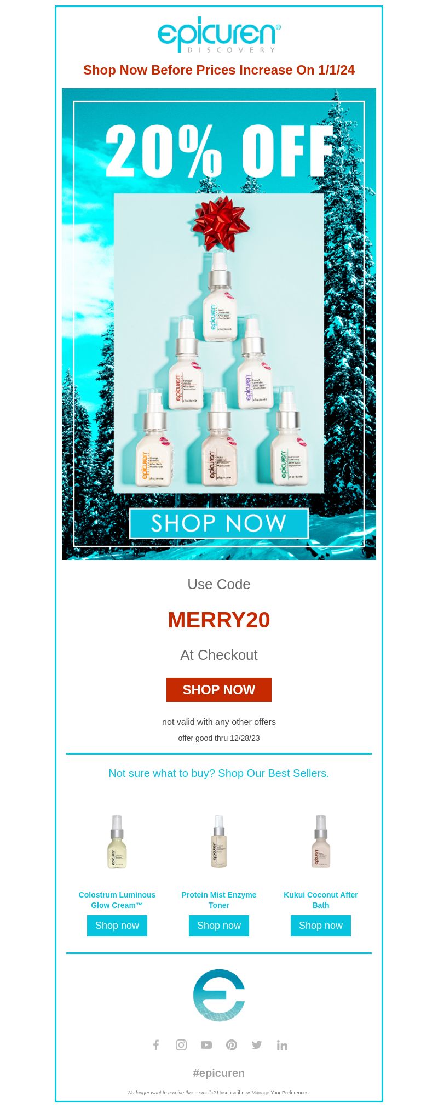
Task: Click Shop now under Colostrum Luminous Glow Cream
Action: (x=117, y=926)
